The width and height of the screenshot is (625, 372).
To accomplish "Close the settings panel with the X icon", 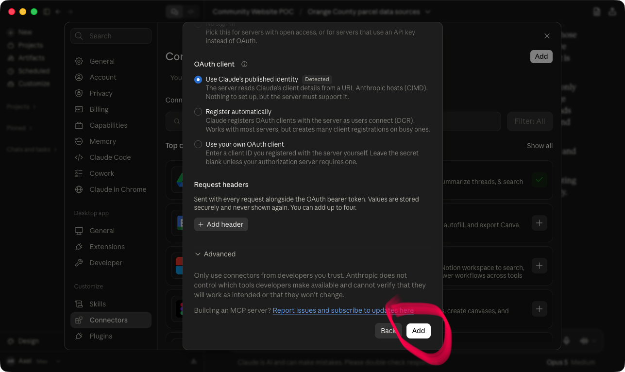I will tap(547, 36).
